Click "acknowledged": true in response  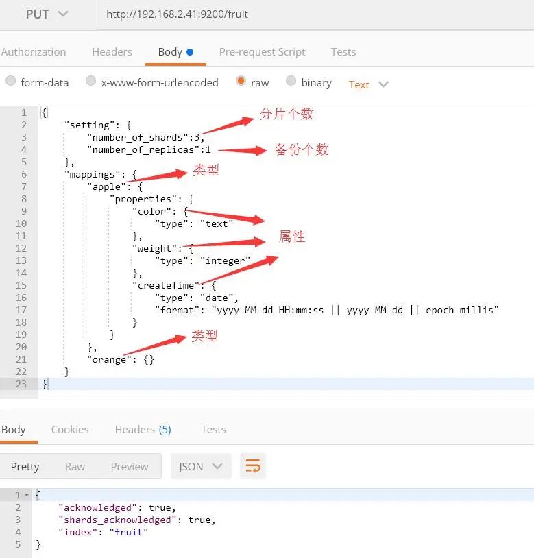pyautogui.click(x=117, y=507)
